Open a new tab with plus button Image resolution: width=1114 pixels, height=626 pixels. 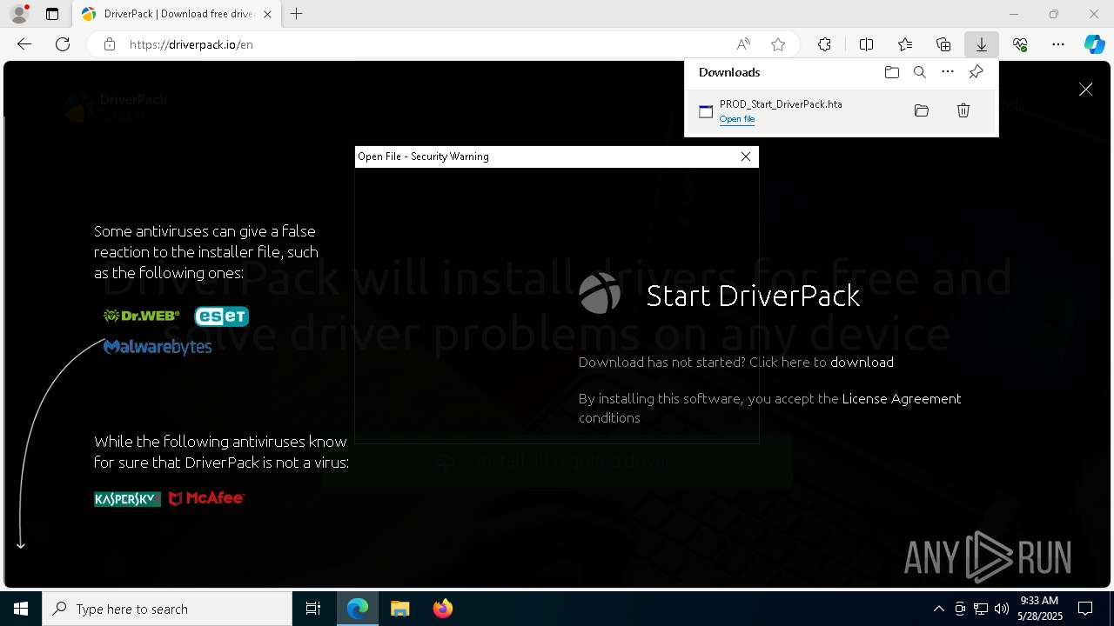coord(297,14)
